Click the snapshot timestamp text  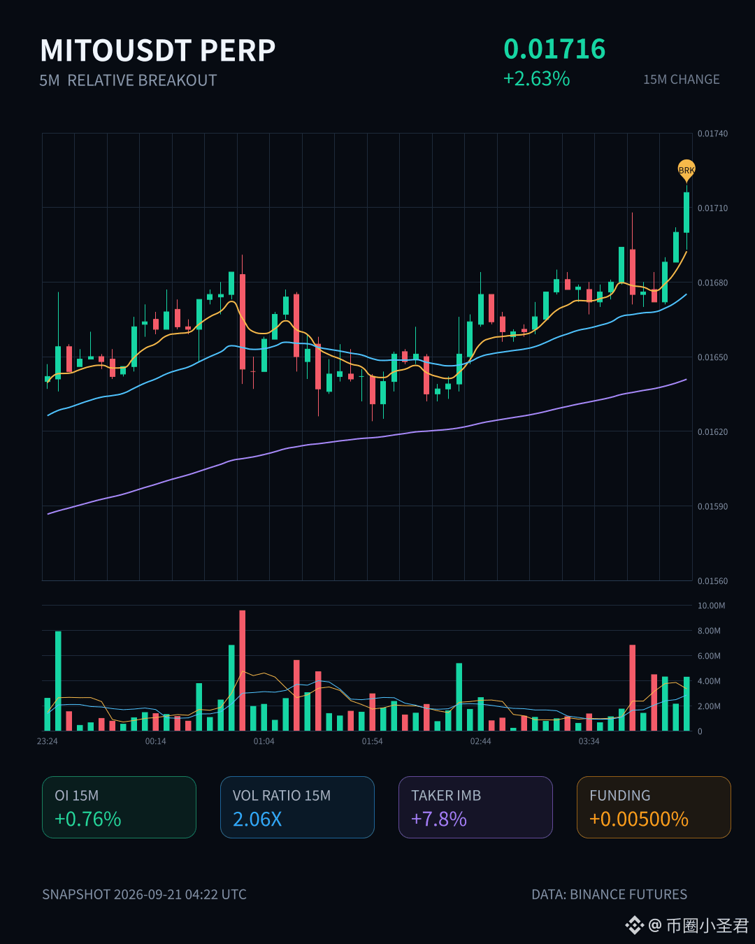click(x=144, y=894)
